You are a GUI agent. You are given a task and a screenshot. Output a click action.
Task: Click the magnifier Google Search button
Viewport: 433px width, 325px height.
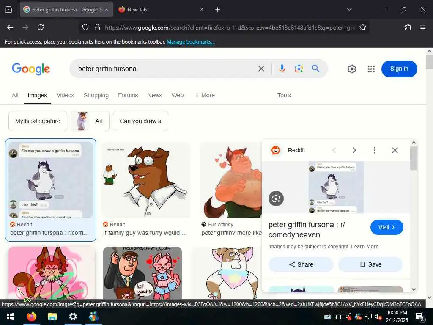(x=315, y=68)
